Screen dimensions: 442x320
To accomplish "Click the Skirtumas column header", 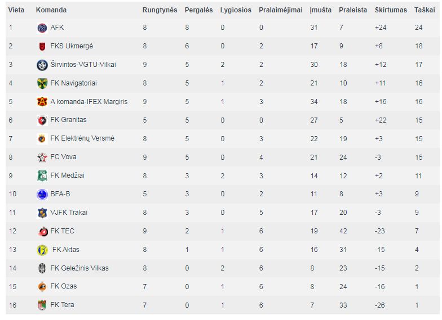I will [391, 10].
